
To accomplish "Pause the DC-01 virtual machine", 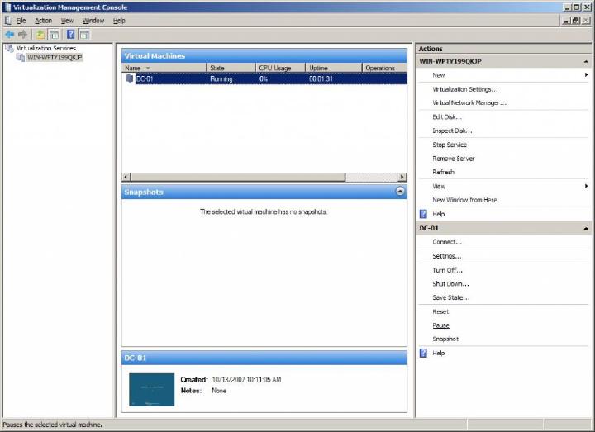I will [440, 325].
